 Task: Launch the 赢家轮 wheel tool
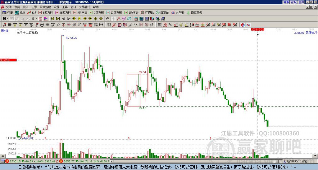click(x=162, y=12)
